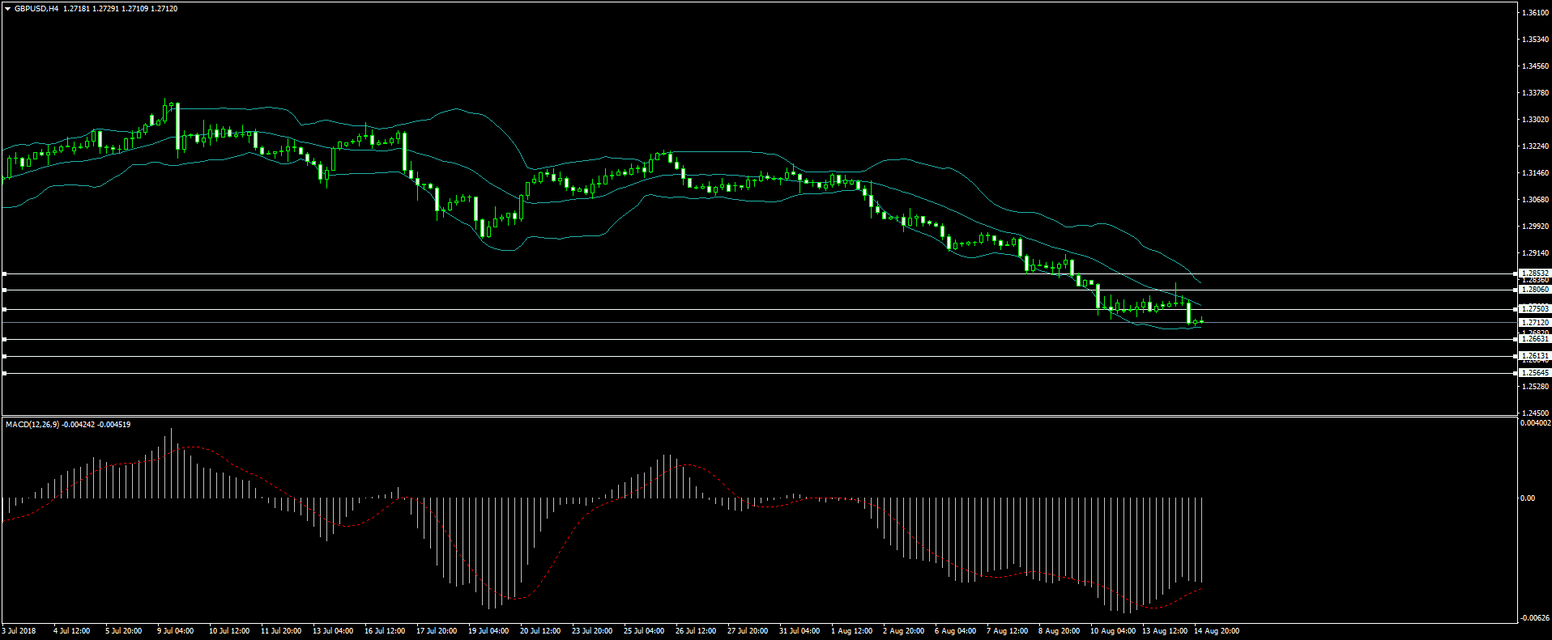Click the 14 Aug 20:00 time axis label
Screen dimensions: 1552x640
point(1216,631)
